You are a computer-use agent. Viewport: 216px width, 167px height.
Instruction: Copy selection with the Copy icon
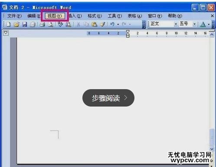pos(86,24)
